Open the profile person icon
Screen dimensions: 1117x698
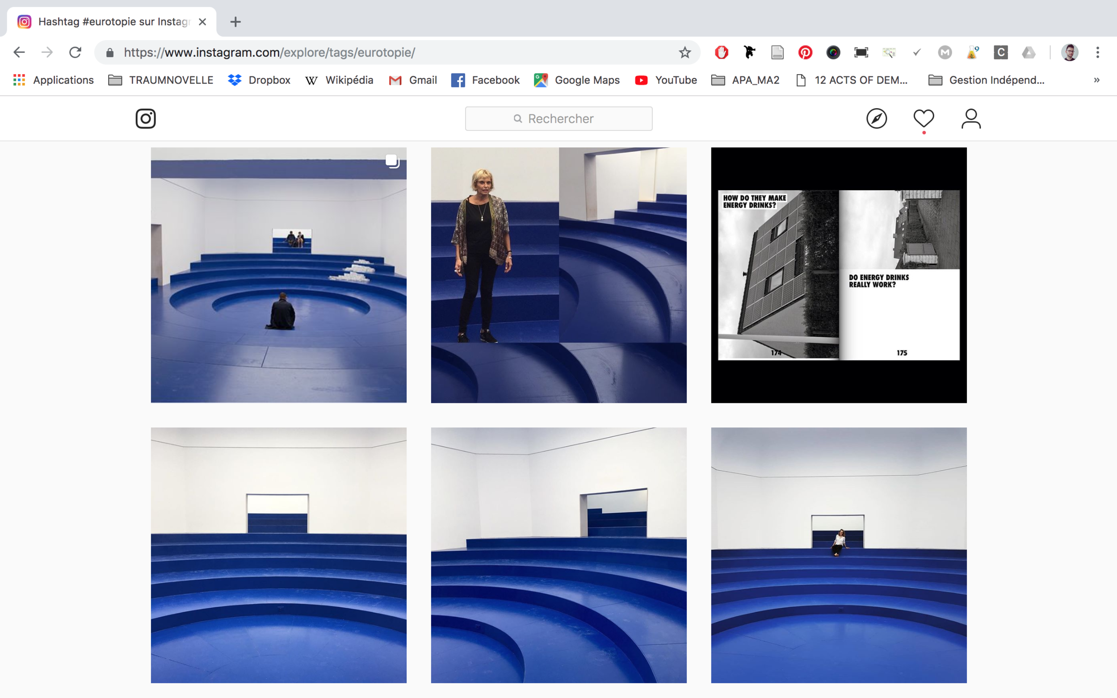tap(970, 119)
